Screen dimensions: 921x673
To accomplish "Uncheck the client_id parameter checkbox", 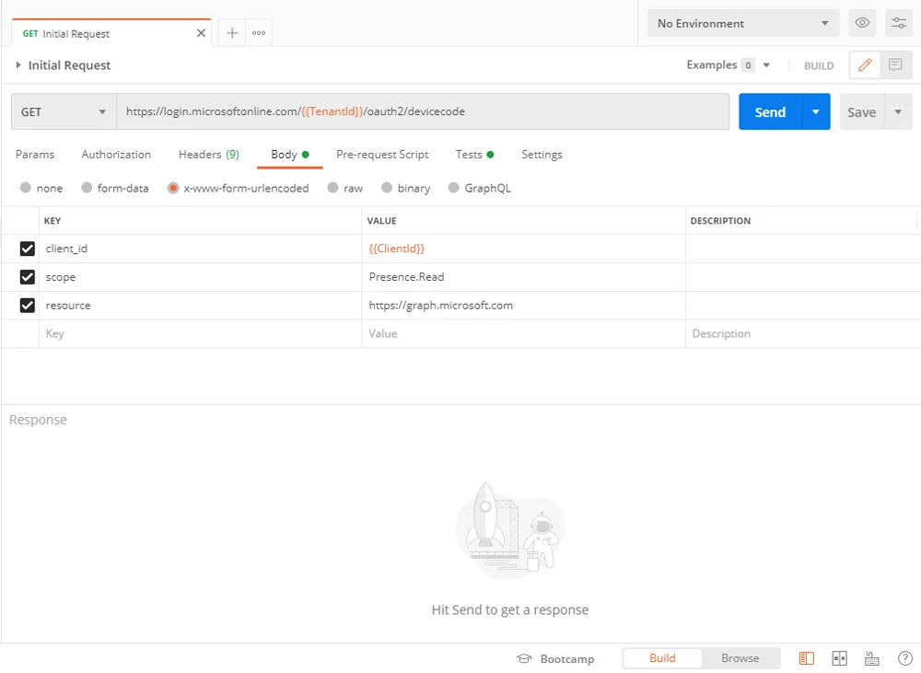I will pos(28,249).
